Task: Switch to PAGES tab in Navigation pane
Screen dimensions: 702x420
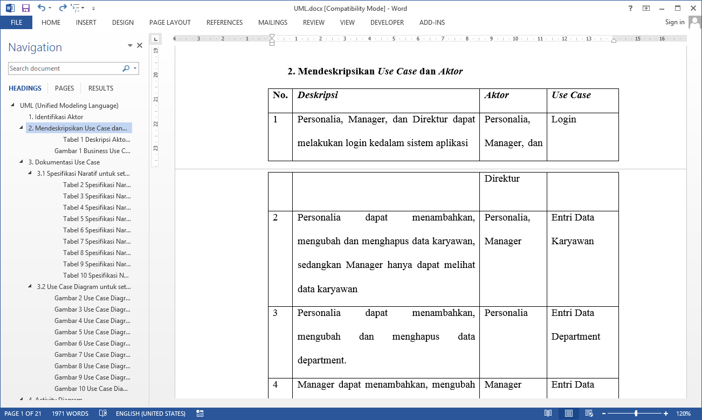Action: pos(64,88)
